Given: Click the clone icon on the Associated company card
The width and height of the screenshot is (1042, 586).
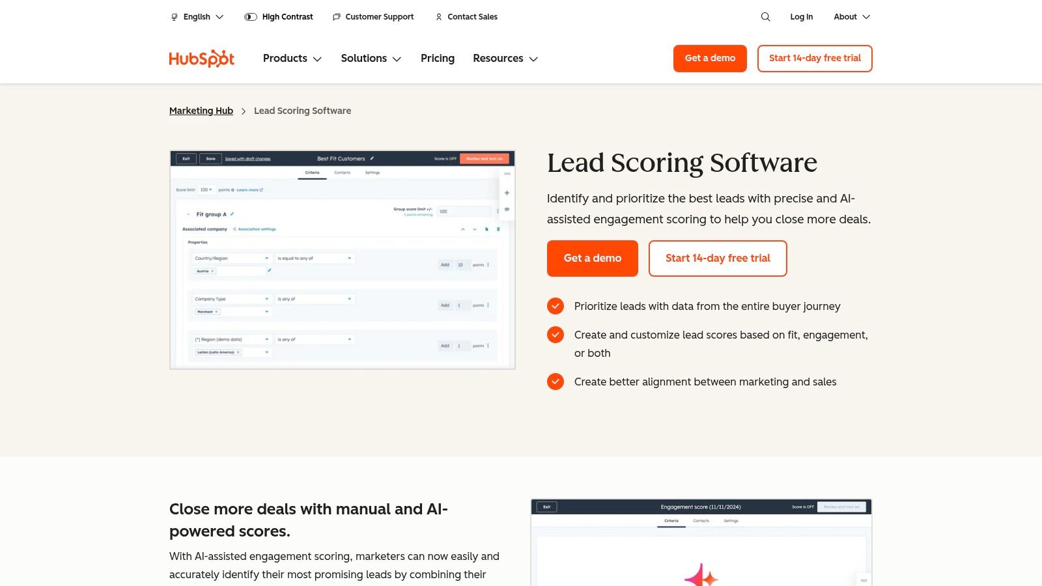Looking at the screenshot, I should pyautogui.click(x=486, y=229).
